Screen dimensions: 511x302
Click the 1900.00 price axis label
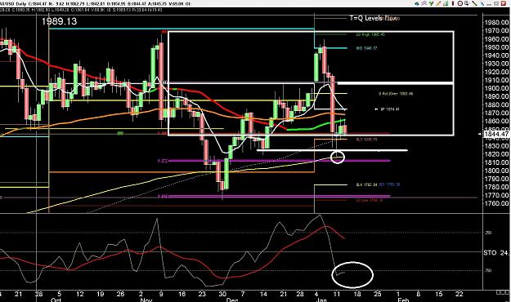click(x=496, y=88)
